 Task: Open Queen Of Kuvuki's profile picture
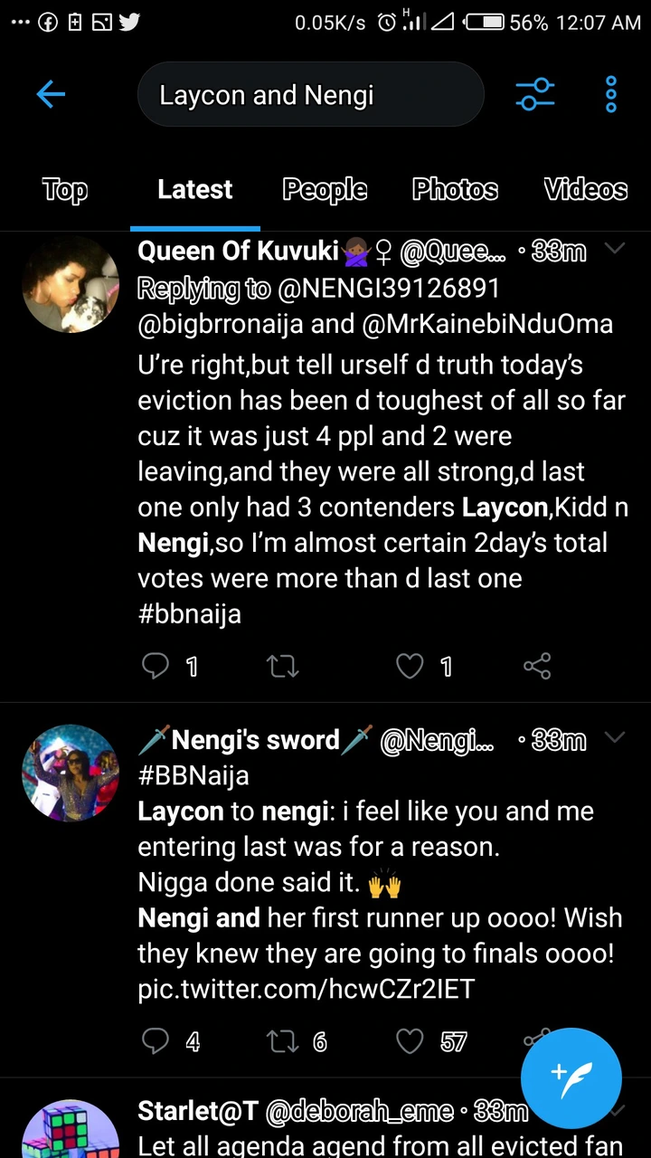[x=71, y=284]
